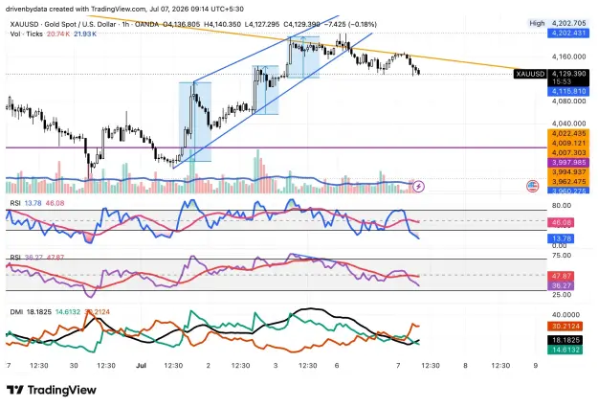Click the 9 date label on time axis

(536, 366)
